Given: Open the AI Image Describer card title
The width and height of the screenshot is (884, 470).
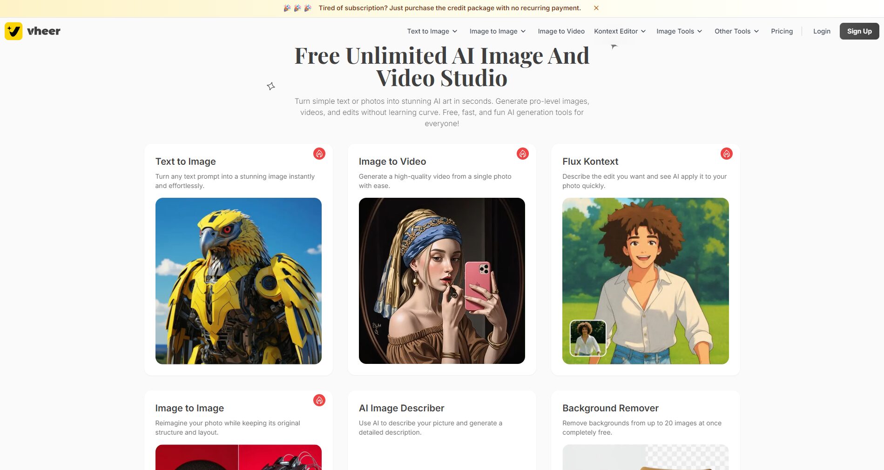Looking at the screenshot, I should (x=401, y=408).
